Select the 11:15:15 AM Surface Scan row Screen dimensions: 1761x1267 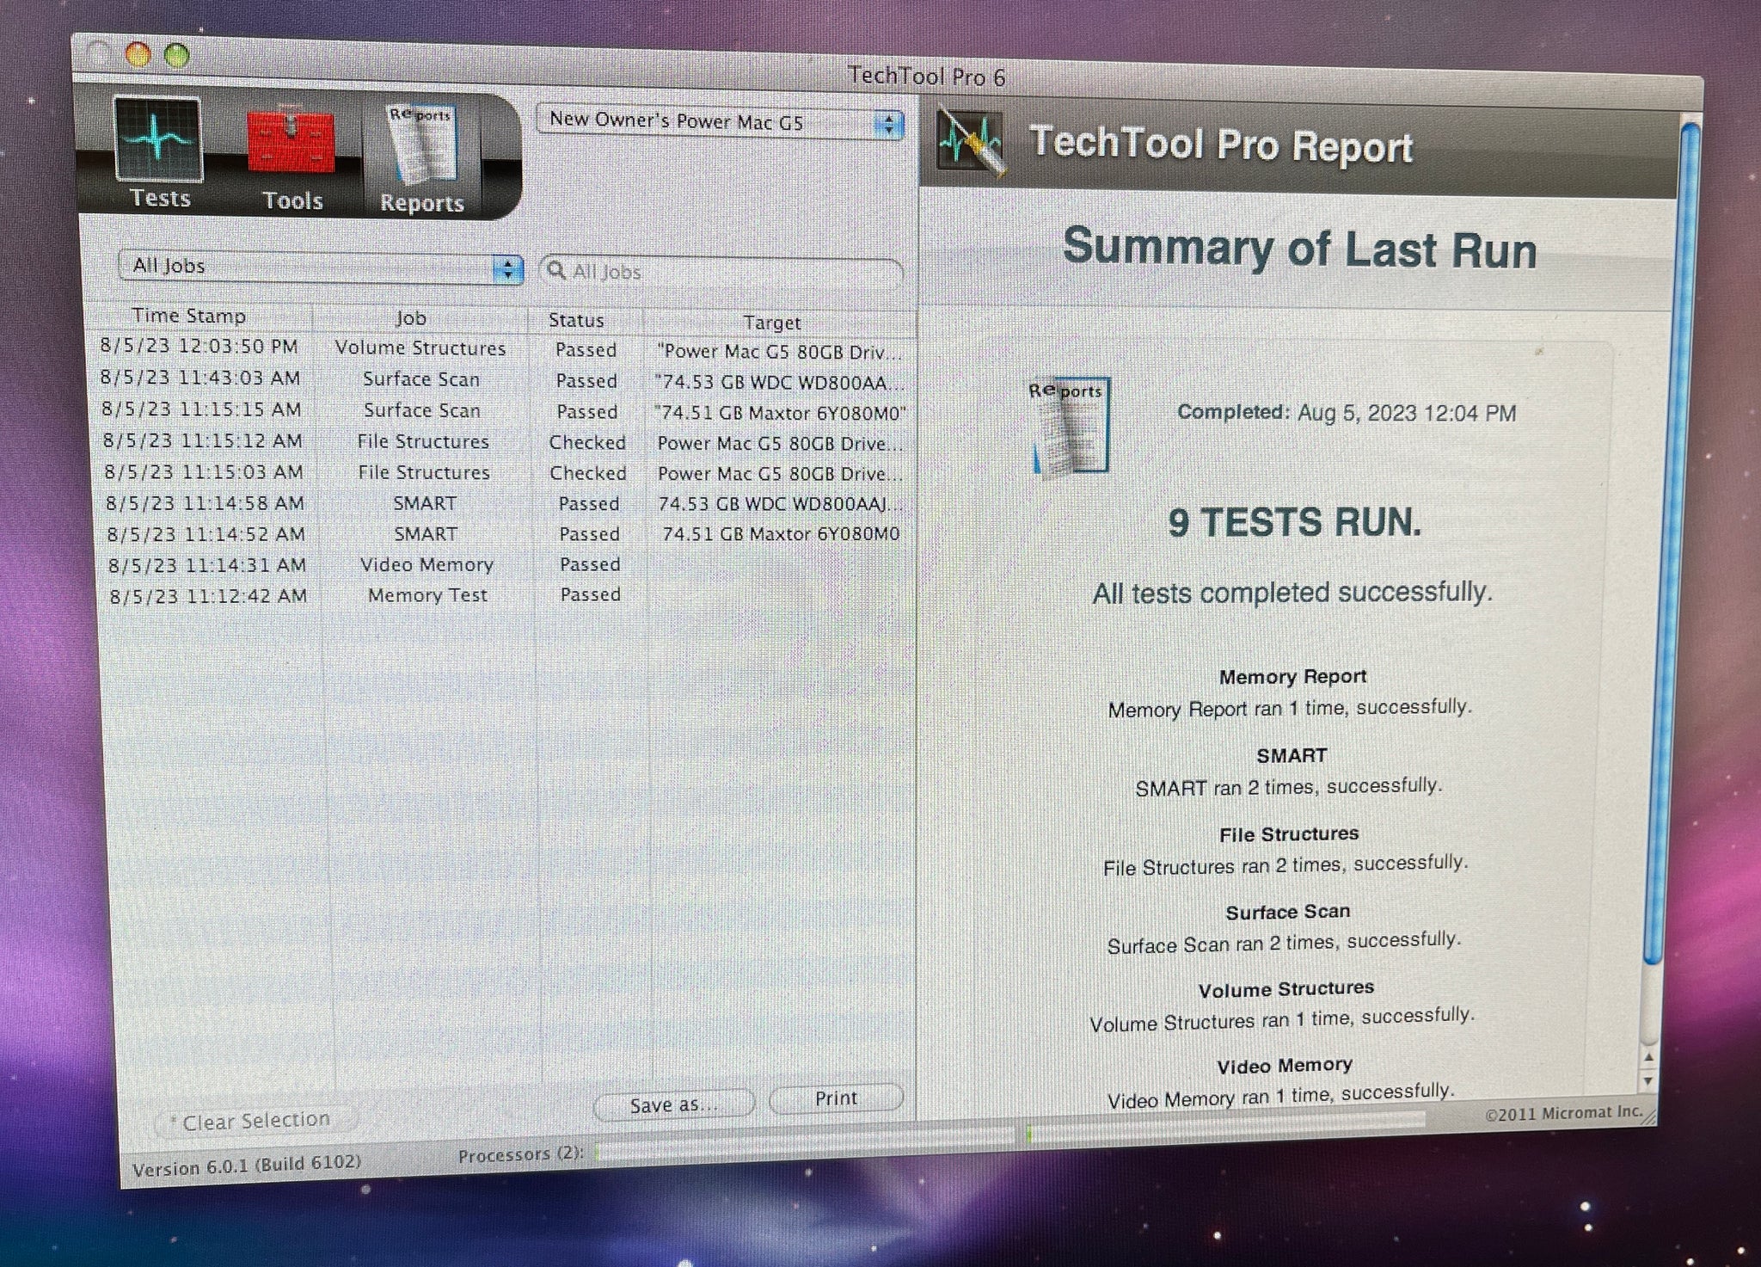coord(503,411)
